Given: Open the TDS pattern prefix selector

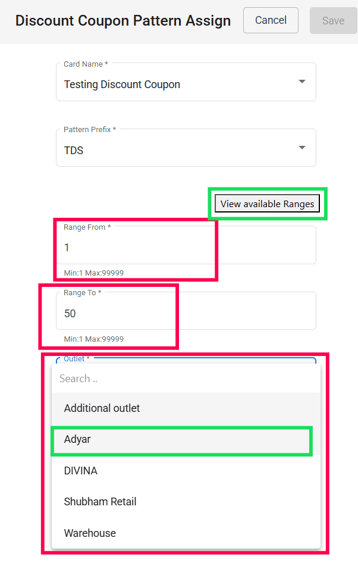Looking at the screenshot, I should 178,151.
